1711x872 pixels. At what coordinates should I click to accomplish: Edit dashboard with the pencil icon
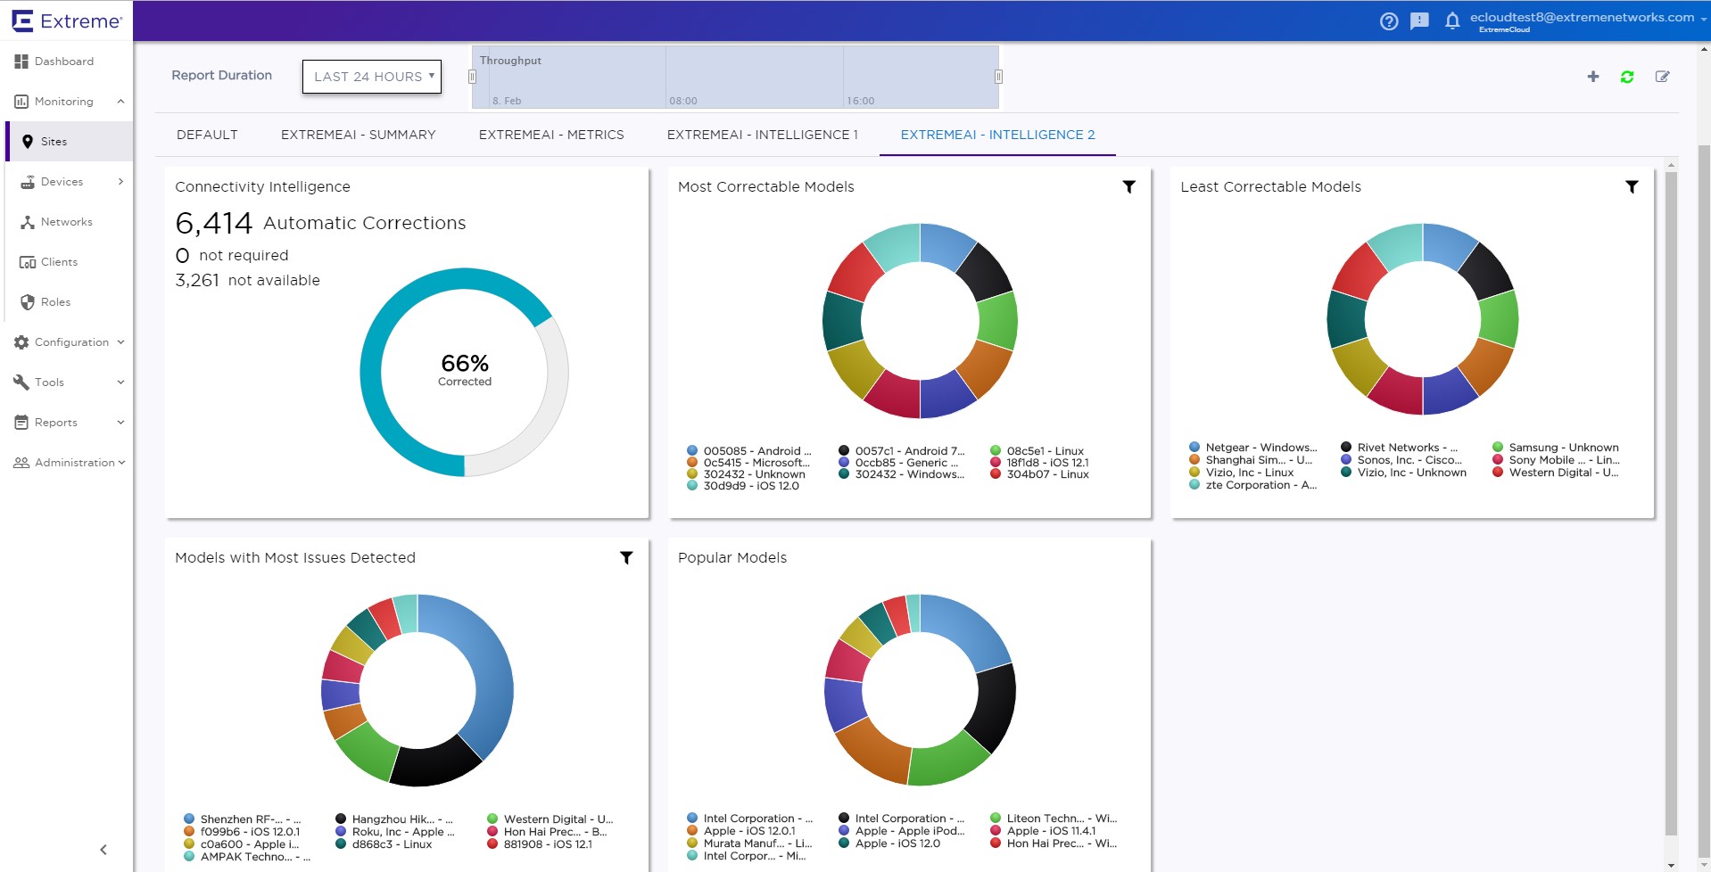tap(1663, 77)
